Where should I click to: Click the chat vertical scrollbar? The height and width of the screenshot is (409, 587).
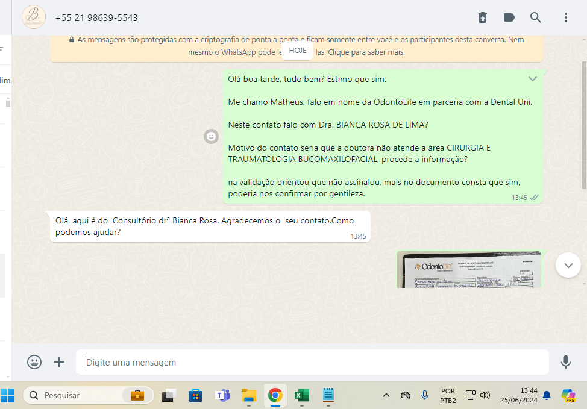pos(584,125)
